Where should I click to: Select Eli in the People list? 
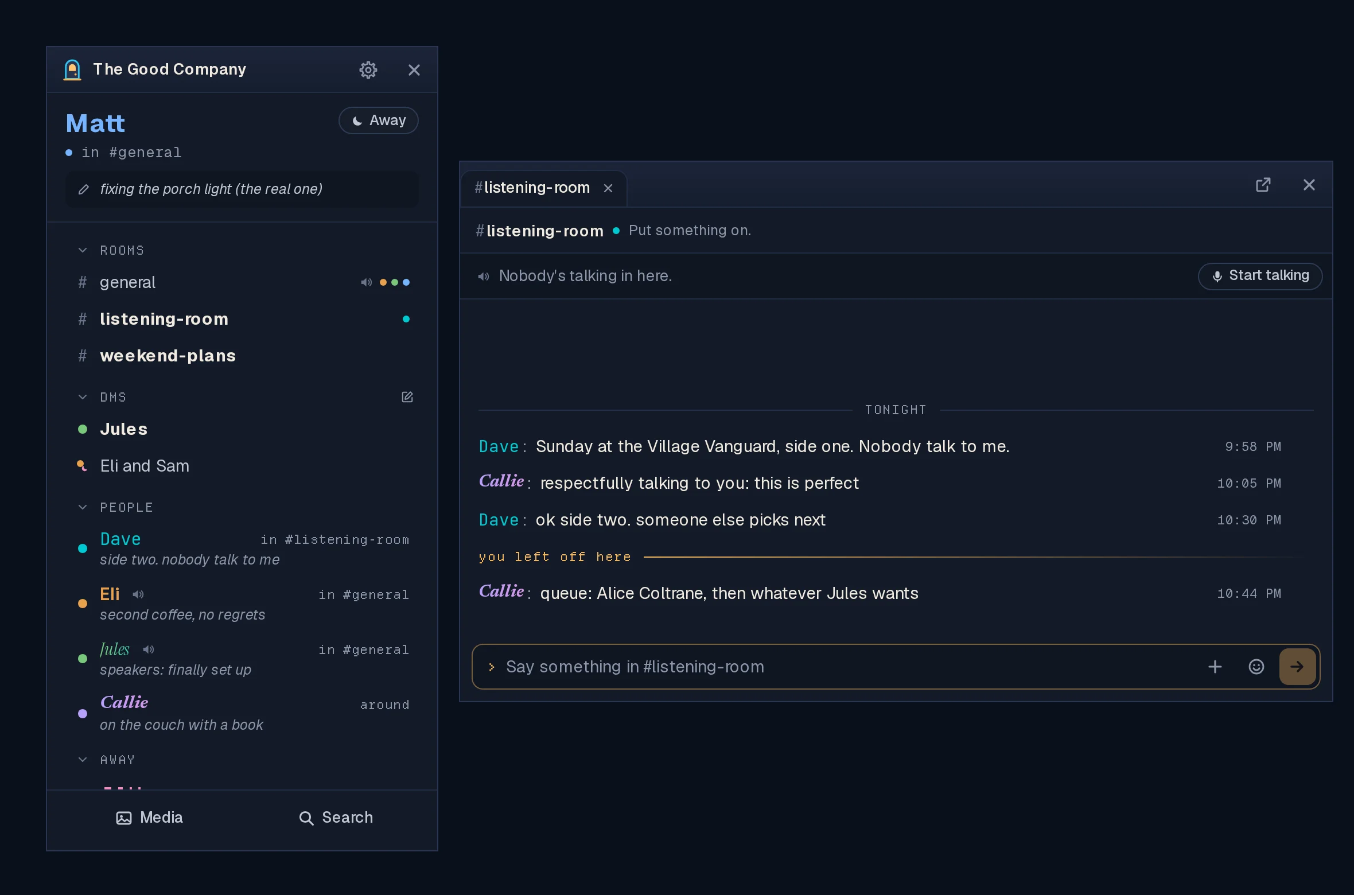[x=243, y=604]
